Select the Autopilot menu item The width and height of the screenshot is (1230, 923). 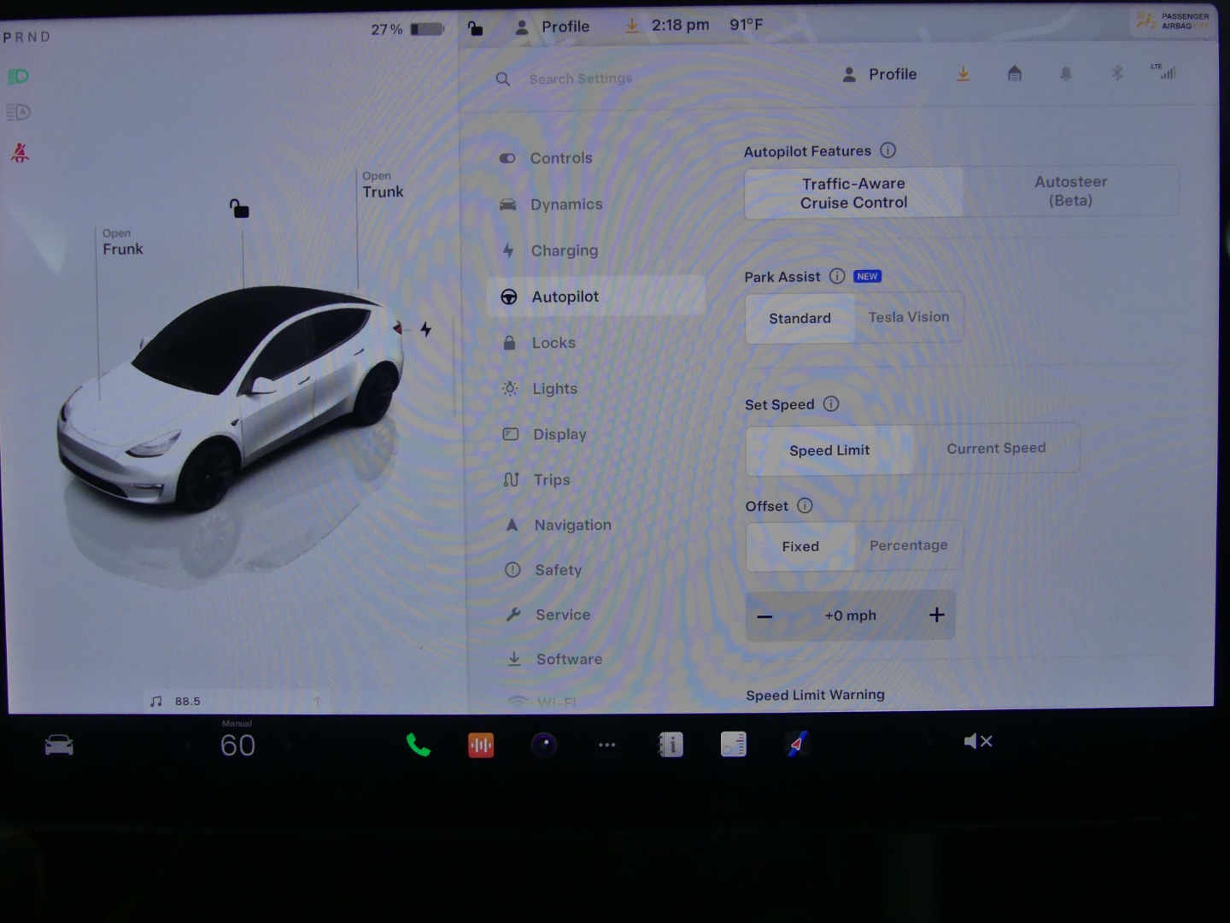point(596,297)
